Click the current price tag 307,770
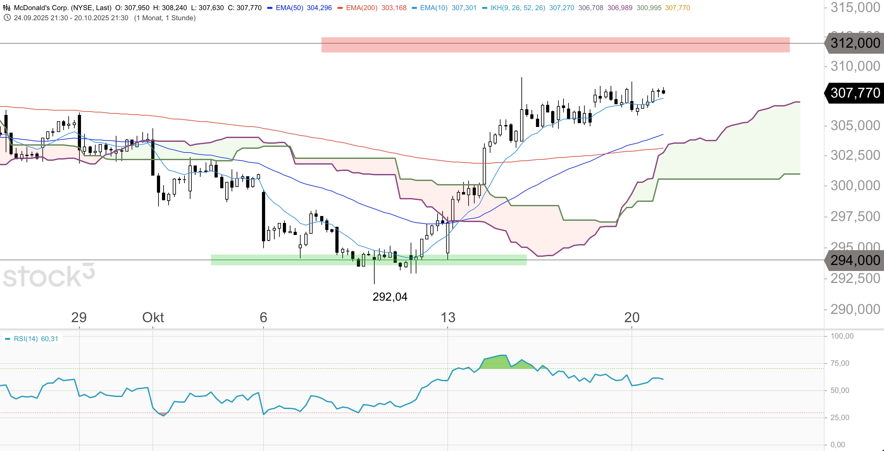 855,93
